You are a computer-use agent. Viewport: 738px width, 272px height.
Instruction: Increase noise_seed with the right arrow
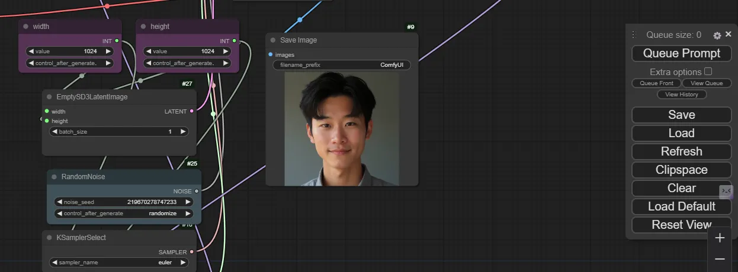pyautogui.click(x=188, y=202)
